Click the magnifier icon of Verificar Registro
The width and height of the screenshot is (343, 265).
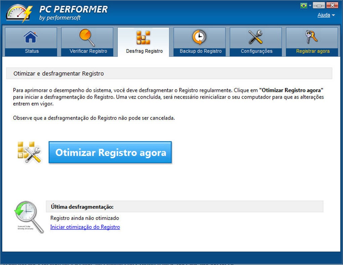(87, 37)
